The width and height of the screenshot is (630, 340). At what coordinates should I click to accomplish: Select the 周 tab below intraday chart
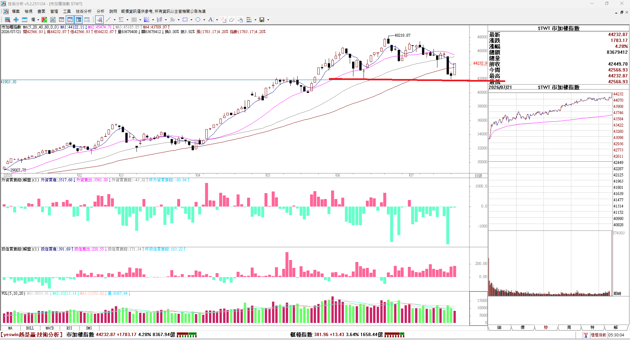[569, 328]
